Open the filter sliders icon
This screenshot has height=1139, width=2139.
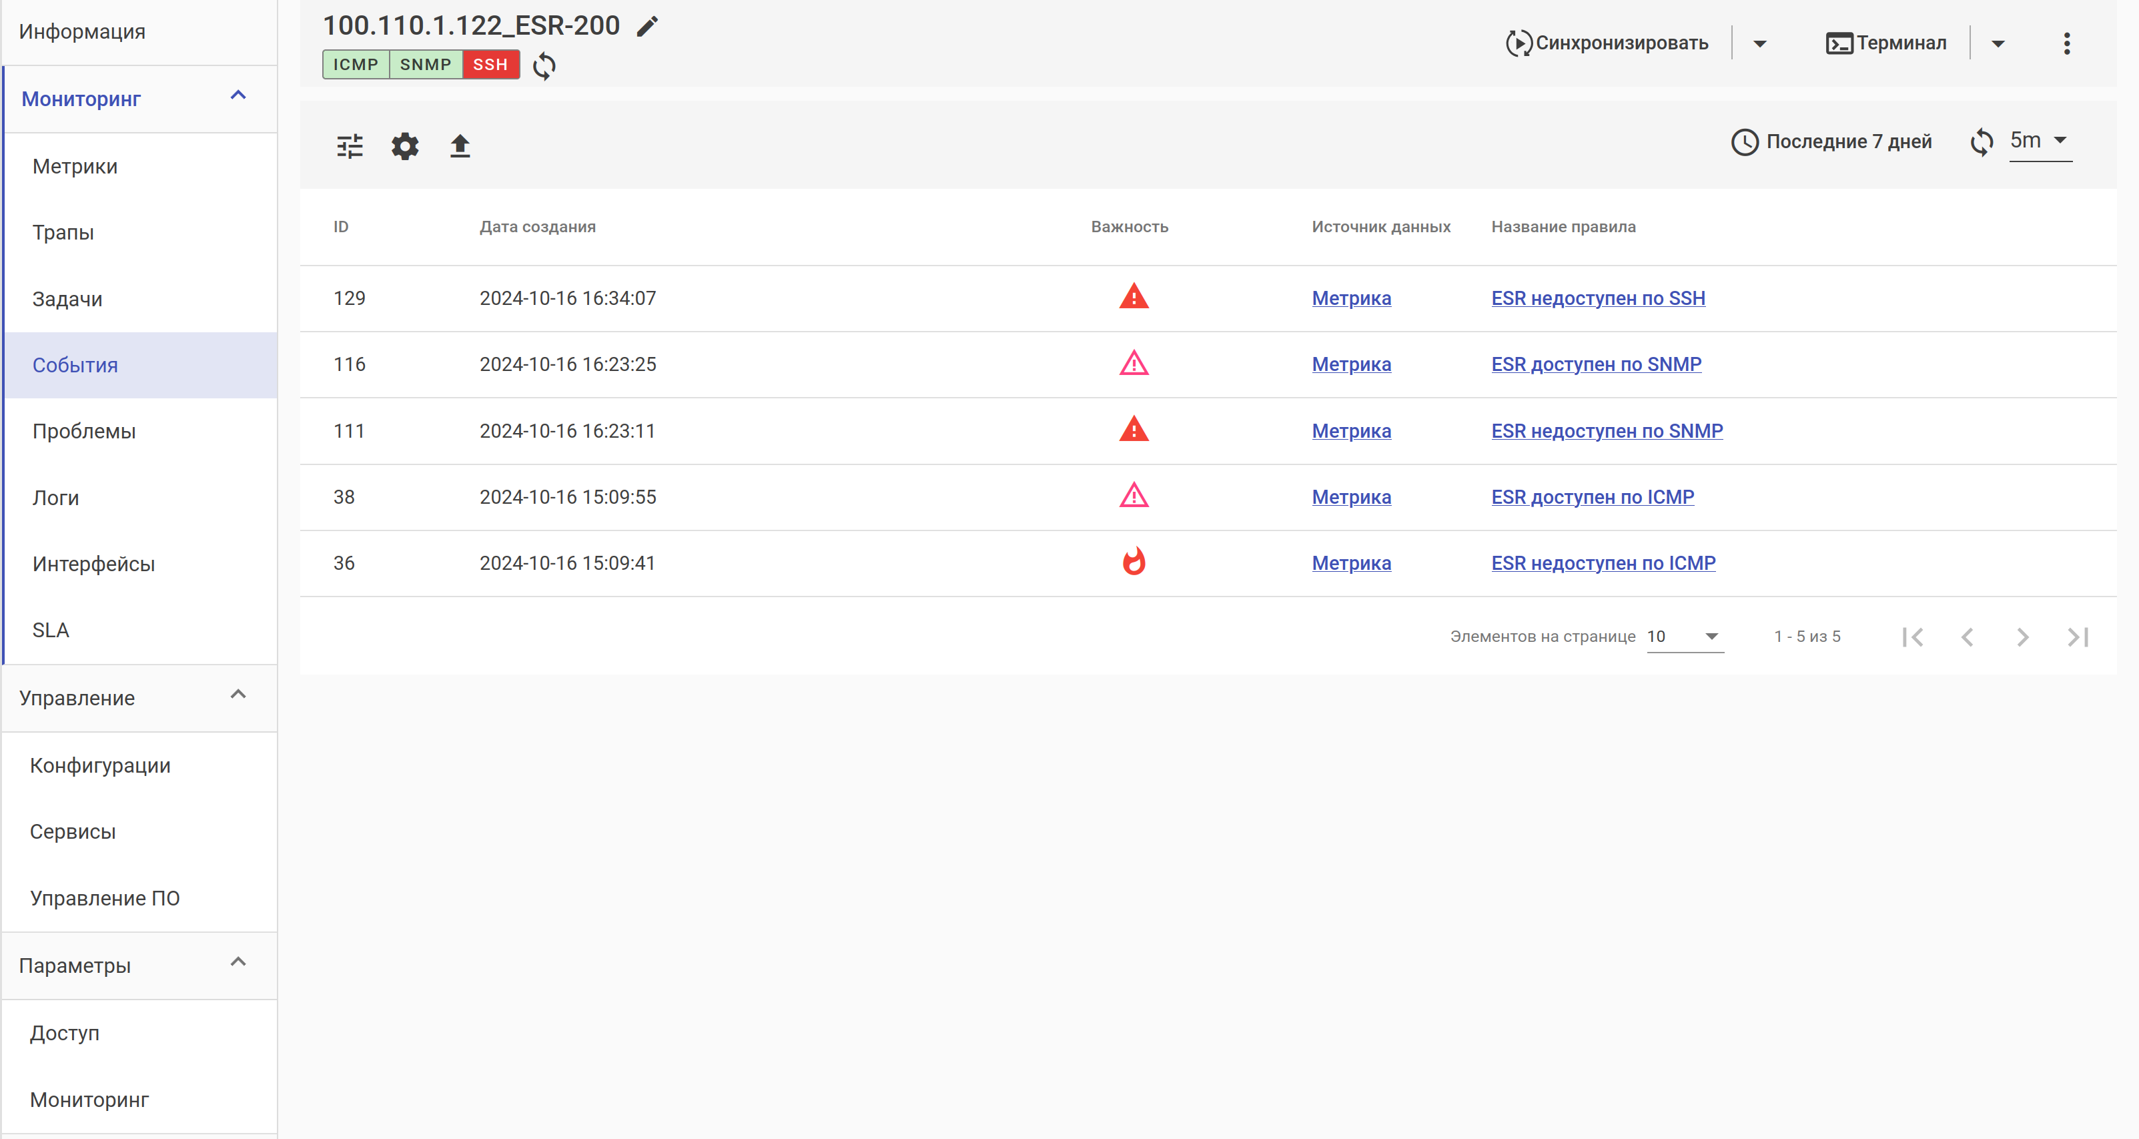350,146
